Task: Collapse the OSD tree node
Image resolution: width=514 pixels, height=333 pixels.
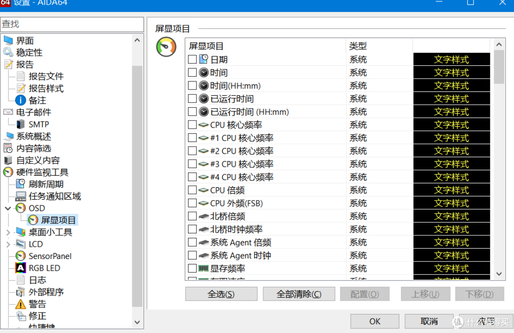Action: 8,208
